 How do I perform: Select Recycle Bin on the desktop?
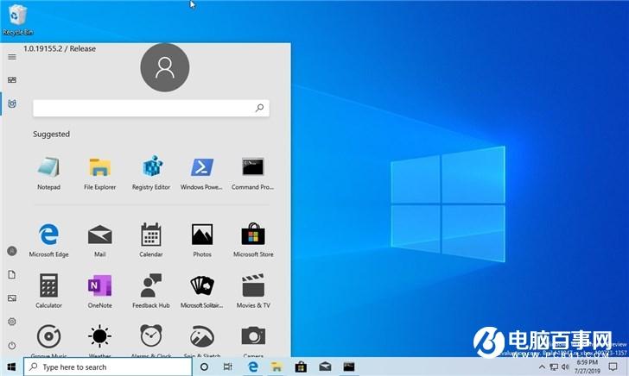pyautogui.click(x=18, y=19)
